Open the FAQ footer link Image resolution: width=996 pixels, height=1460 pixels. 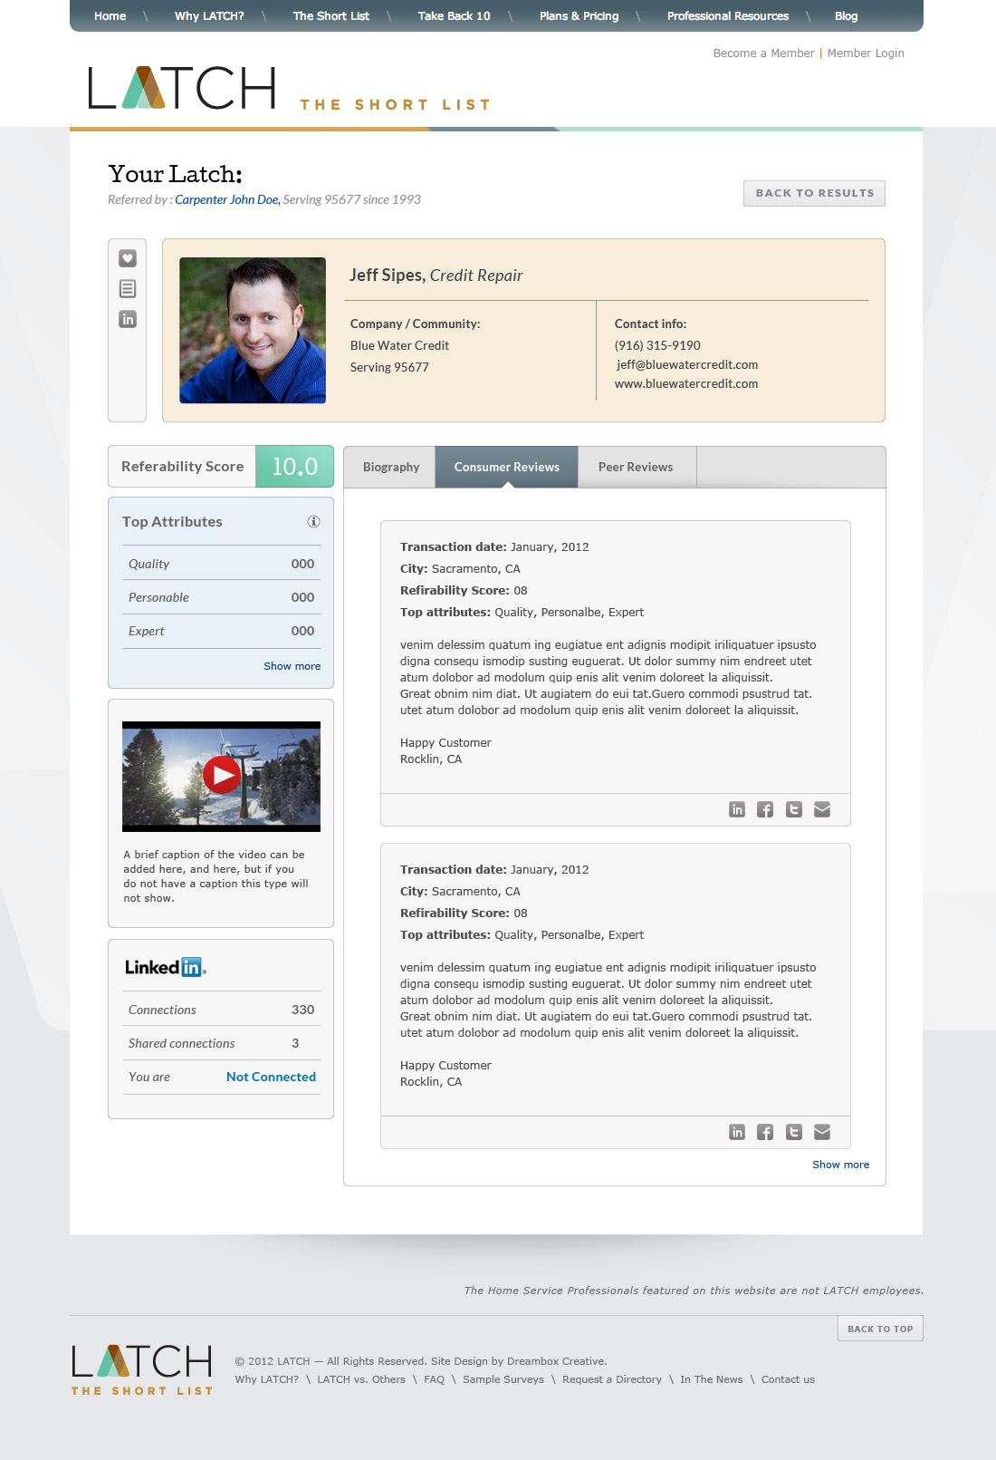click(x=435, y=1379)
